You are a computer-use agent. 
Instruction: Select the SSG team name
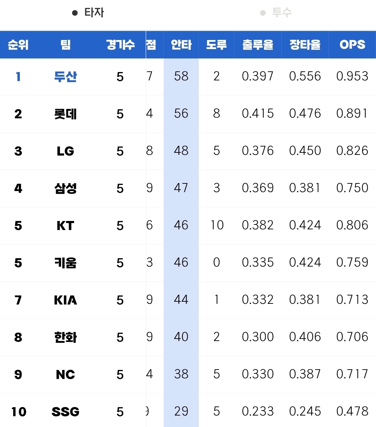[65, 412]
